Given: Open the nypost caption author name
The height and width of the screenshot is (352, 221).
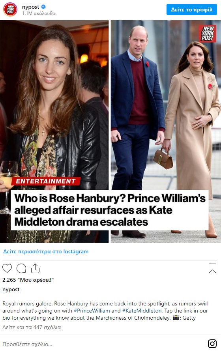Looking at the screenshot, I should [11, 290].
